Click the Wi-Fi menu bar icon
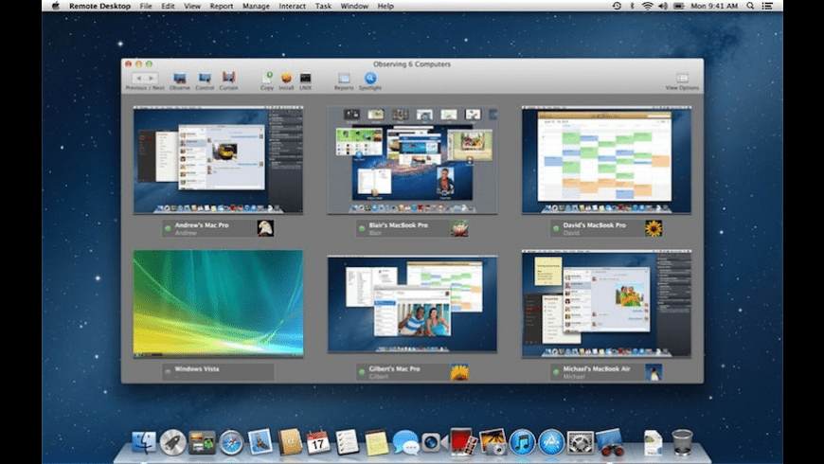 pyautogui.click(x=648, y=6)
